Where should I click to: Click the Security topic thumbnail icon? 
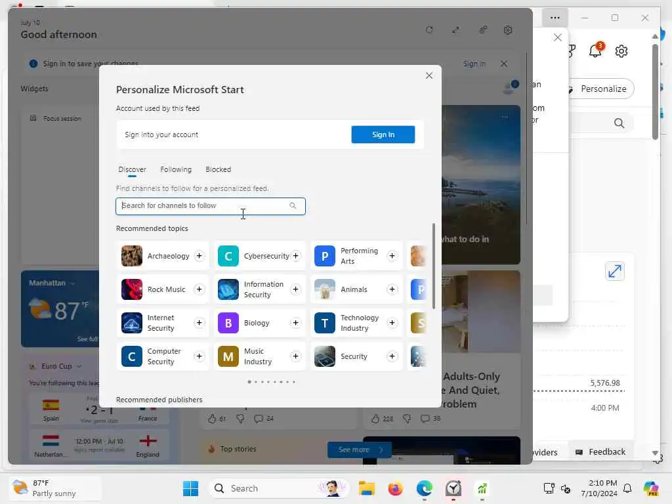(x=325, y=356)
